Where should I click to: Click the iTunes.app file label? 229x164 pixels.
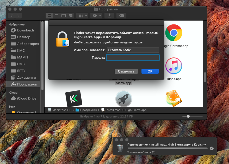[174, 79]
